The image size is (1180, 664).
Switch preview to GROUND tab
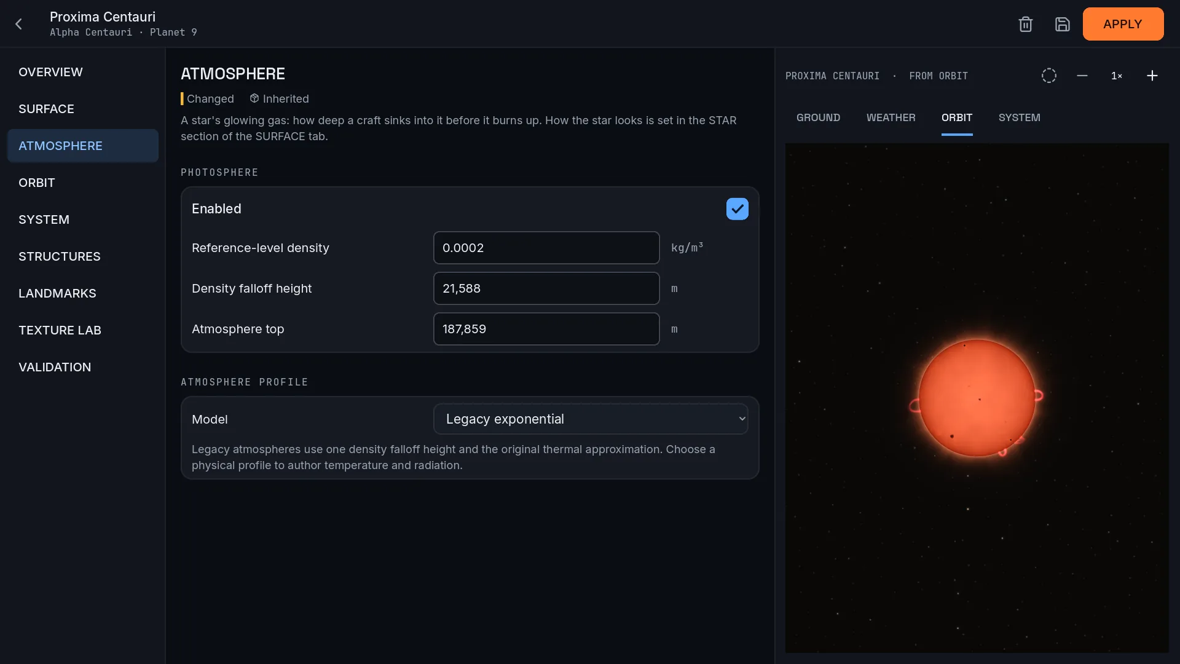coord(818,117)
